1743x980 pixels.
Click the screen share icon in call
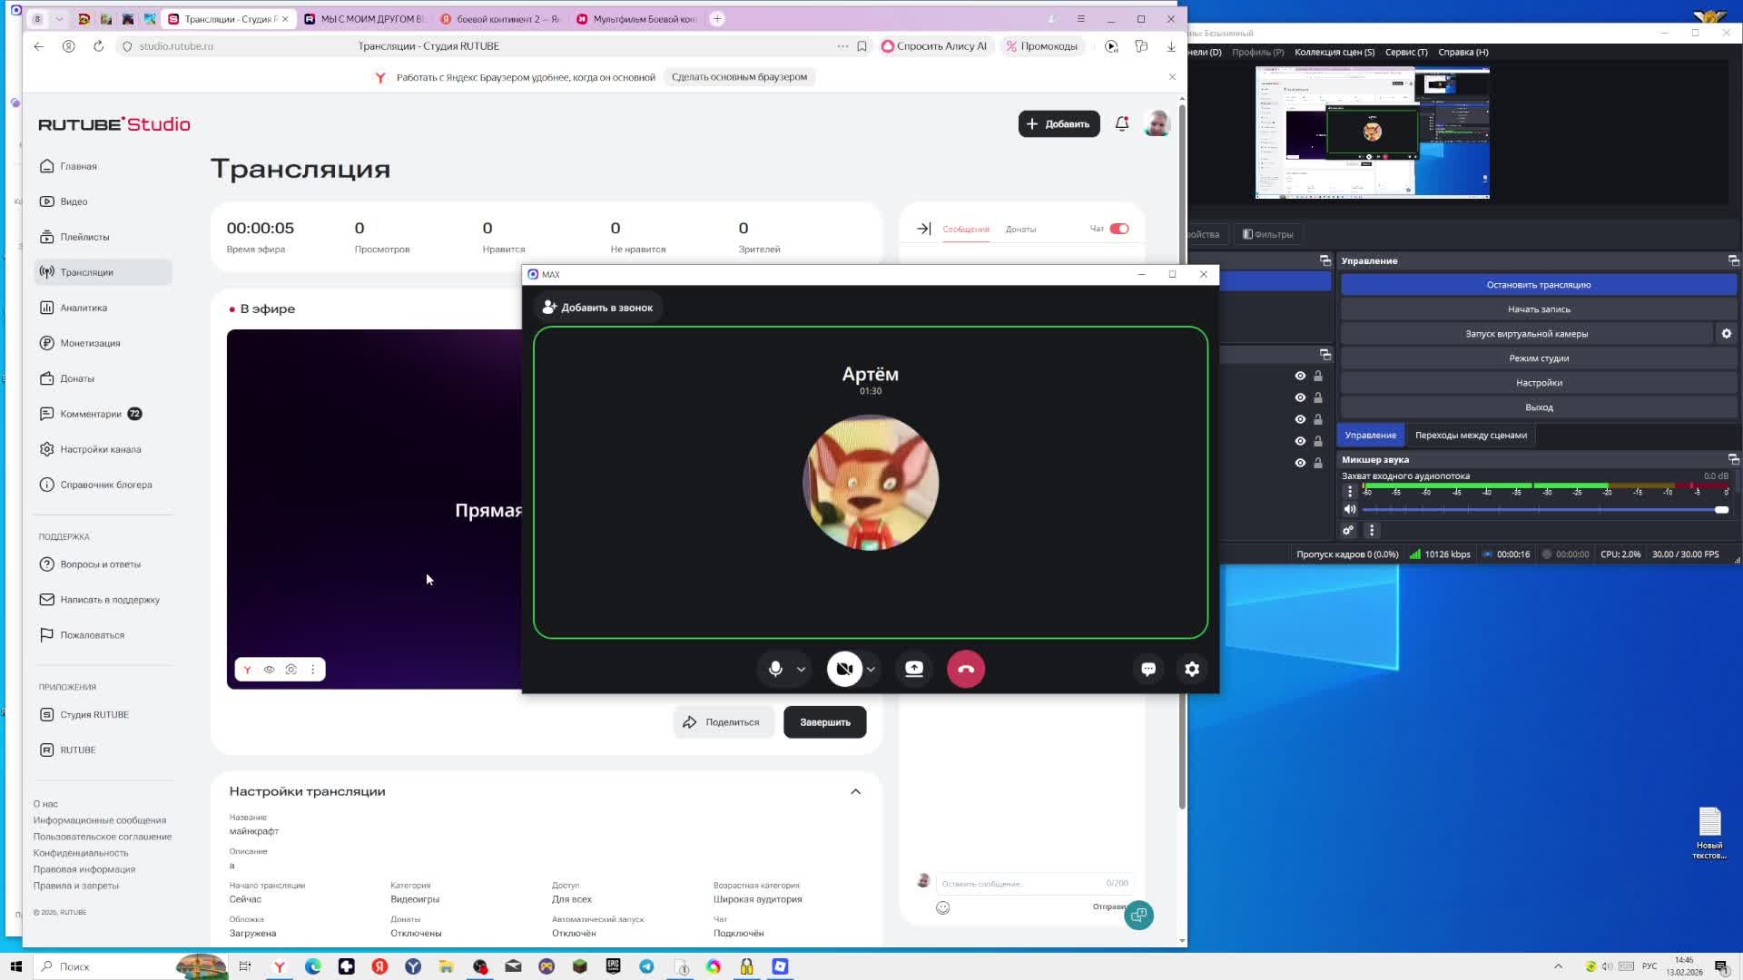point(914,669)
